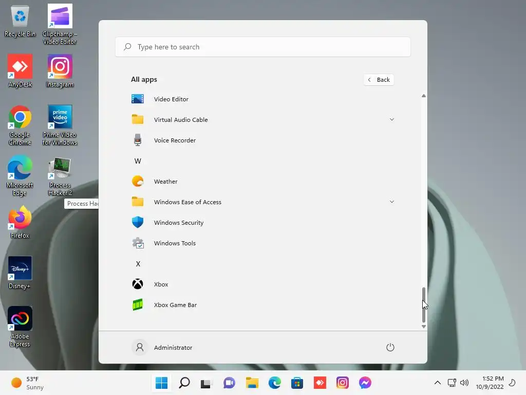The height and width of the screenshot is (395, 526).
Task: Go Back from All apps
Action: 379,80
